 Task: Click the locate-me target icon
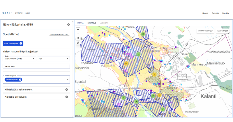78,43
